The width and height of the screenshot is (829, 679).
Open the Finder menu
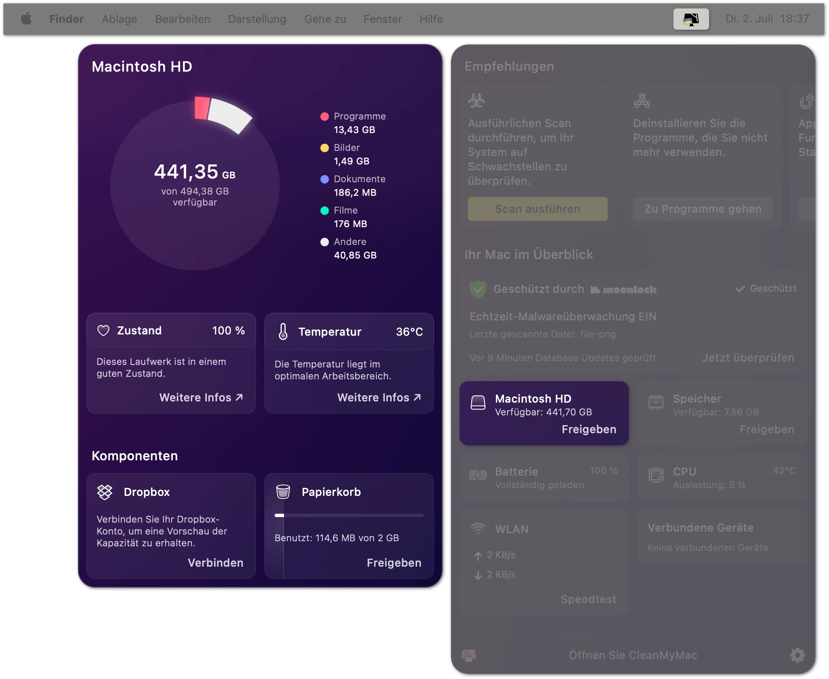[67, 19]
